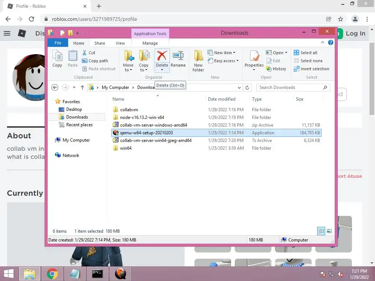Open the Chrome profile avatar button
The height and width of the screenshot is (281, 375).
pos(355,19)
